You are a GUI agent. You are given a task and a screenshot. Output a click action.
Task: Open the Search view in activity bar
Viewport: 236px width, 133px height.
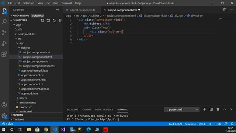4,21
